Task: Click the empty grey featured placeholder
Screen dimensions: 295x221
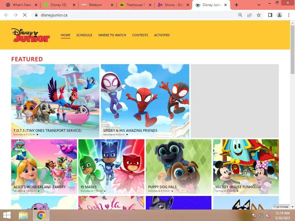Action: point(235,101)
